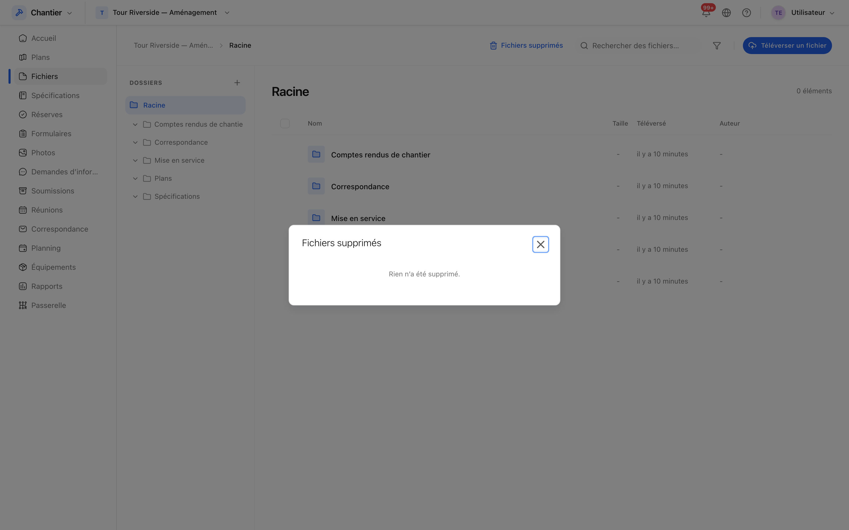This screenshot has width=849, height=530.
Task: Open Correspondance folder row in table
Action: point(552,186)
